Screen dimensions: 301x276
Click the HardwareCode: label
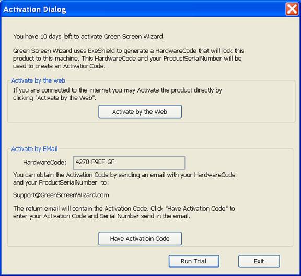pyautogui.click(x=45, y=163)
